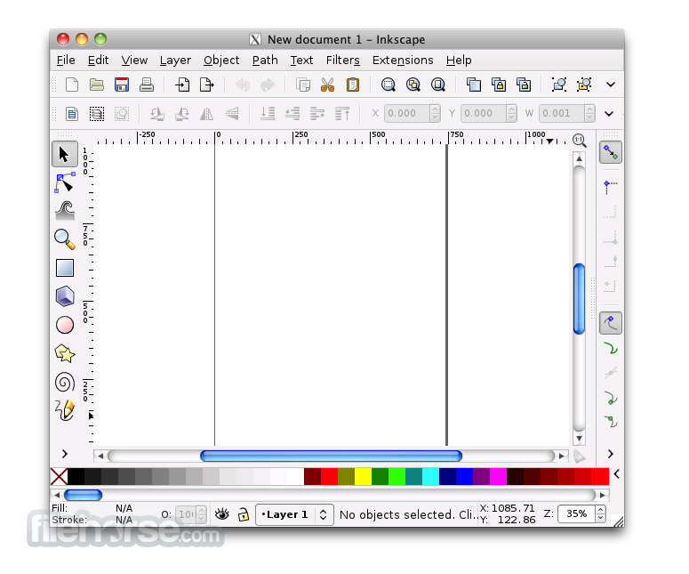This screenshot has width=689, height=574.
Task: Select the Star polygon tool
Action: pyautogui.click(x=65, y=353)
